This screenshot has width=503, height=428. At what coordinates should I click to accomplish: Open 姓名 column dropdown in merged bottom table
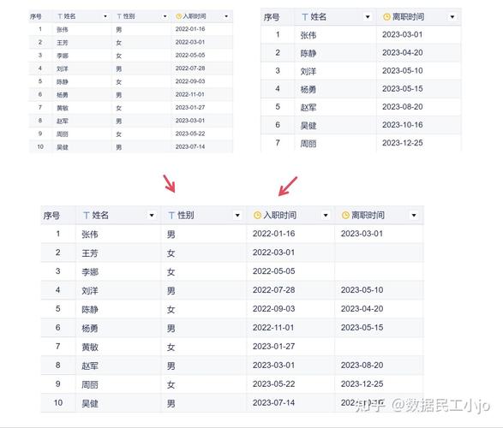tap(152, 215)
